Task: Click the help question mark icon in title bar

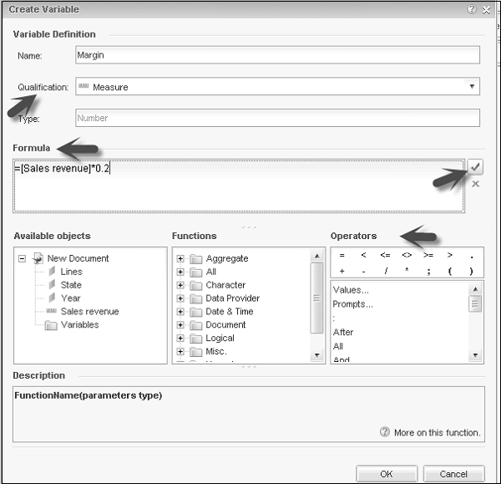Action: pyautogui.click(x=472, y=9)
